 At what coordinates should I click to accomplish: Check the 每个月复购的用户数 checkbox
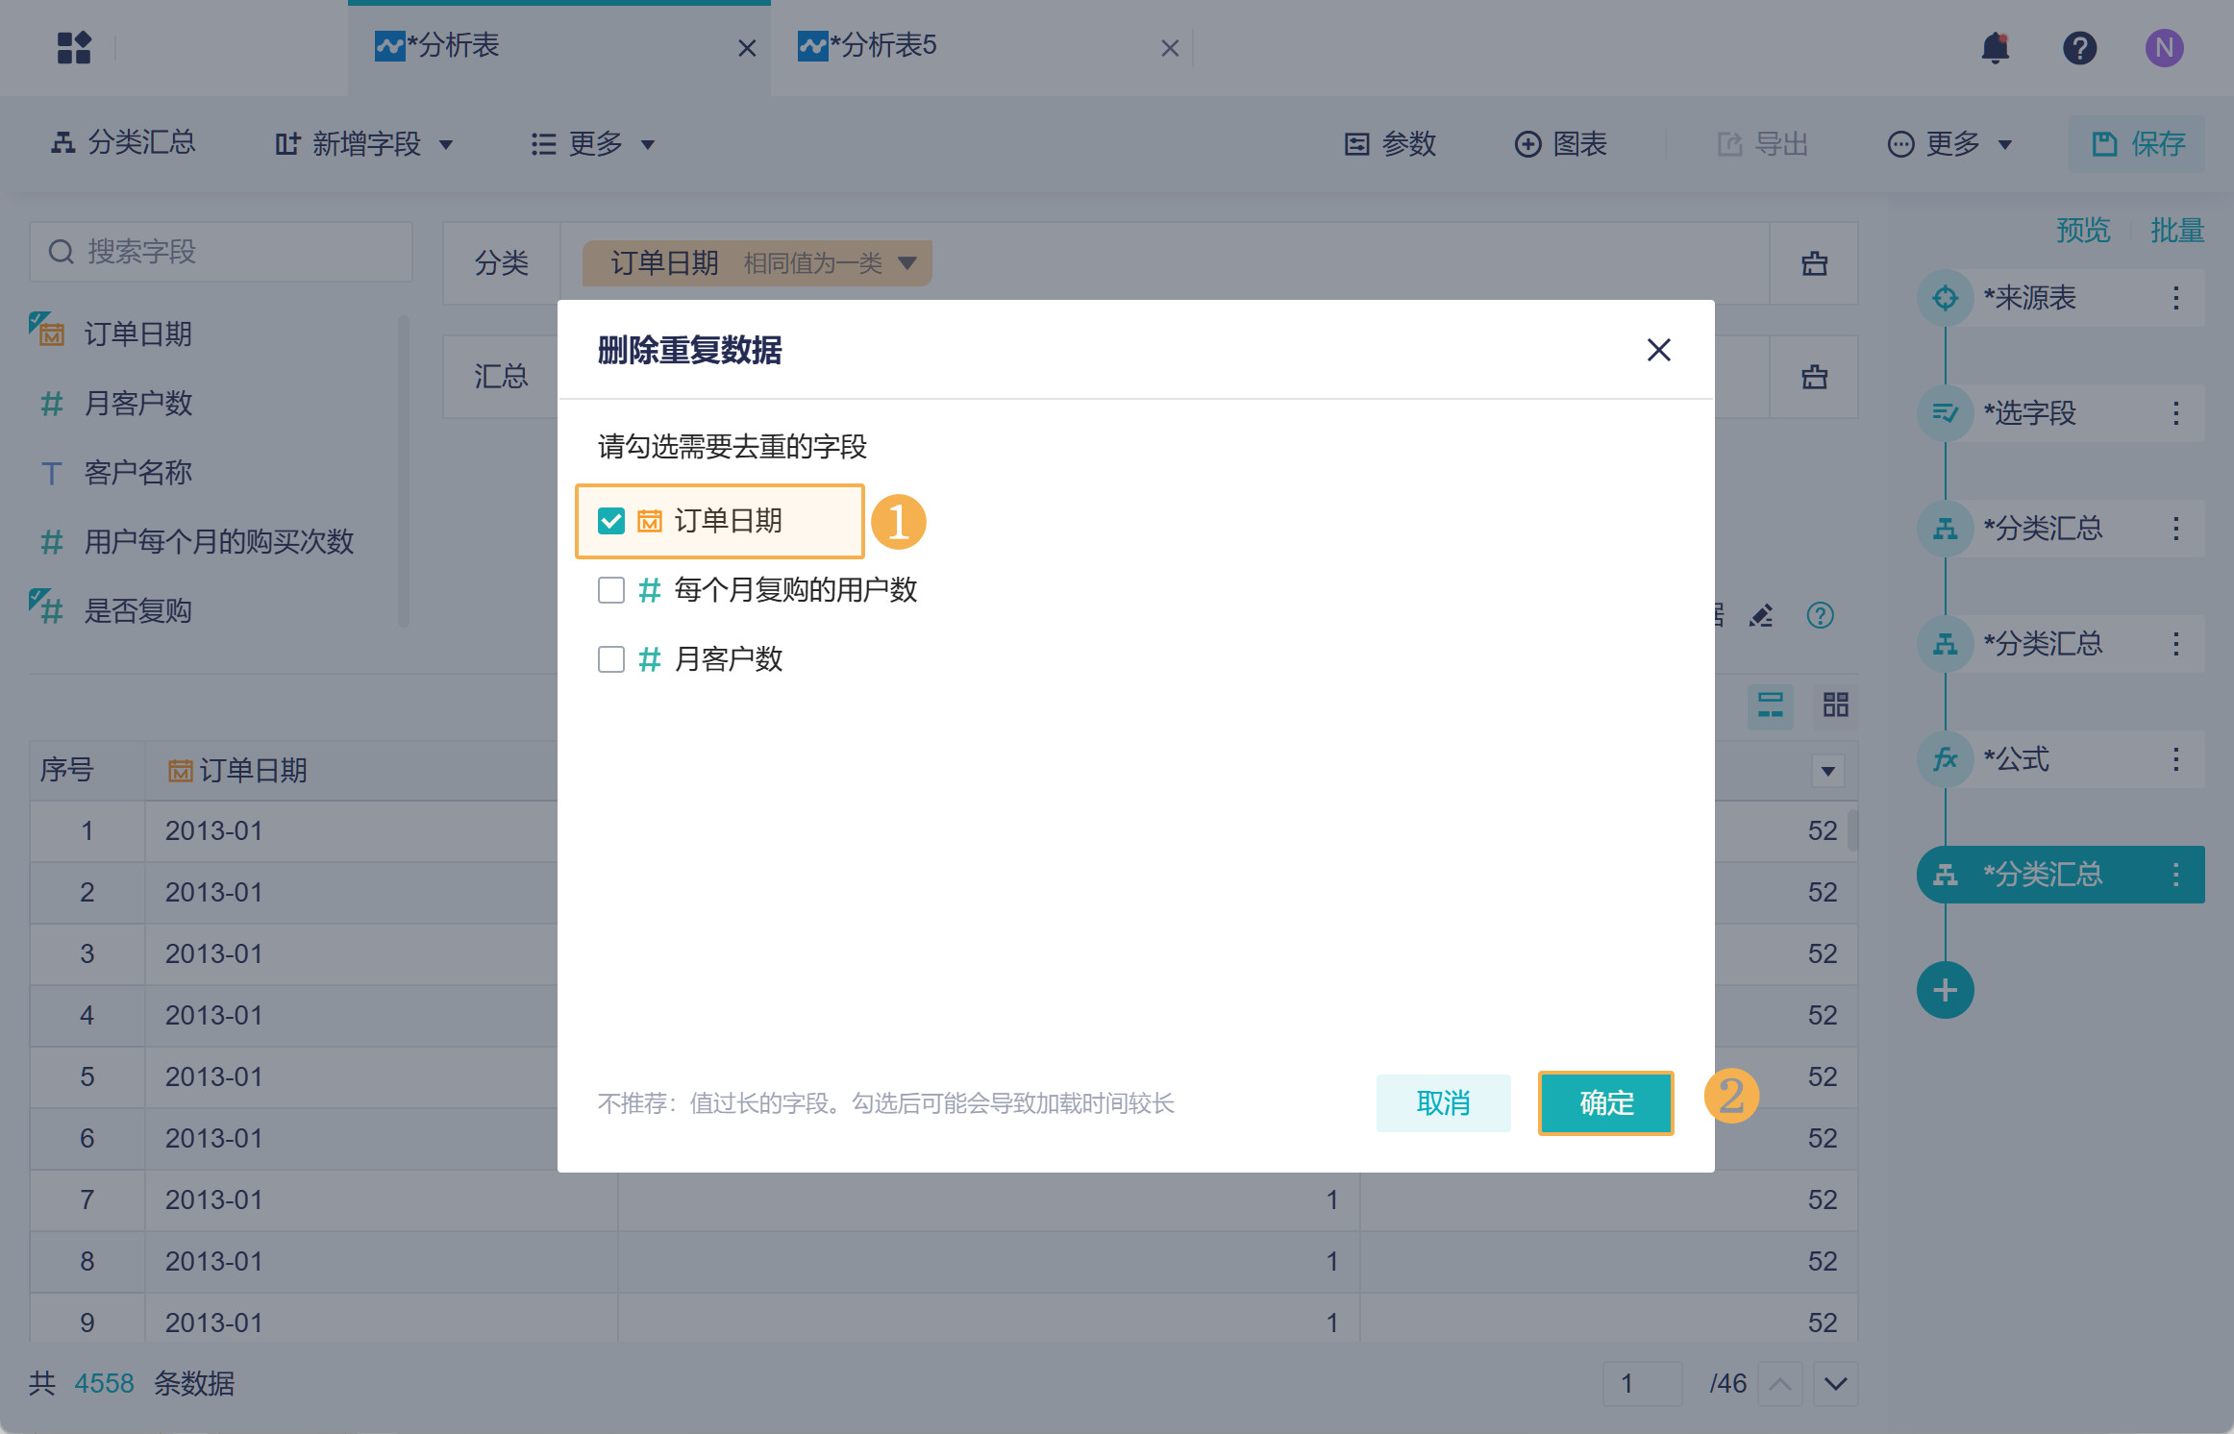click(611, 590)
